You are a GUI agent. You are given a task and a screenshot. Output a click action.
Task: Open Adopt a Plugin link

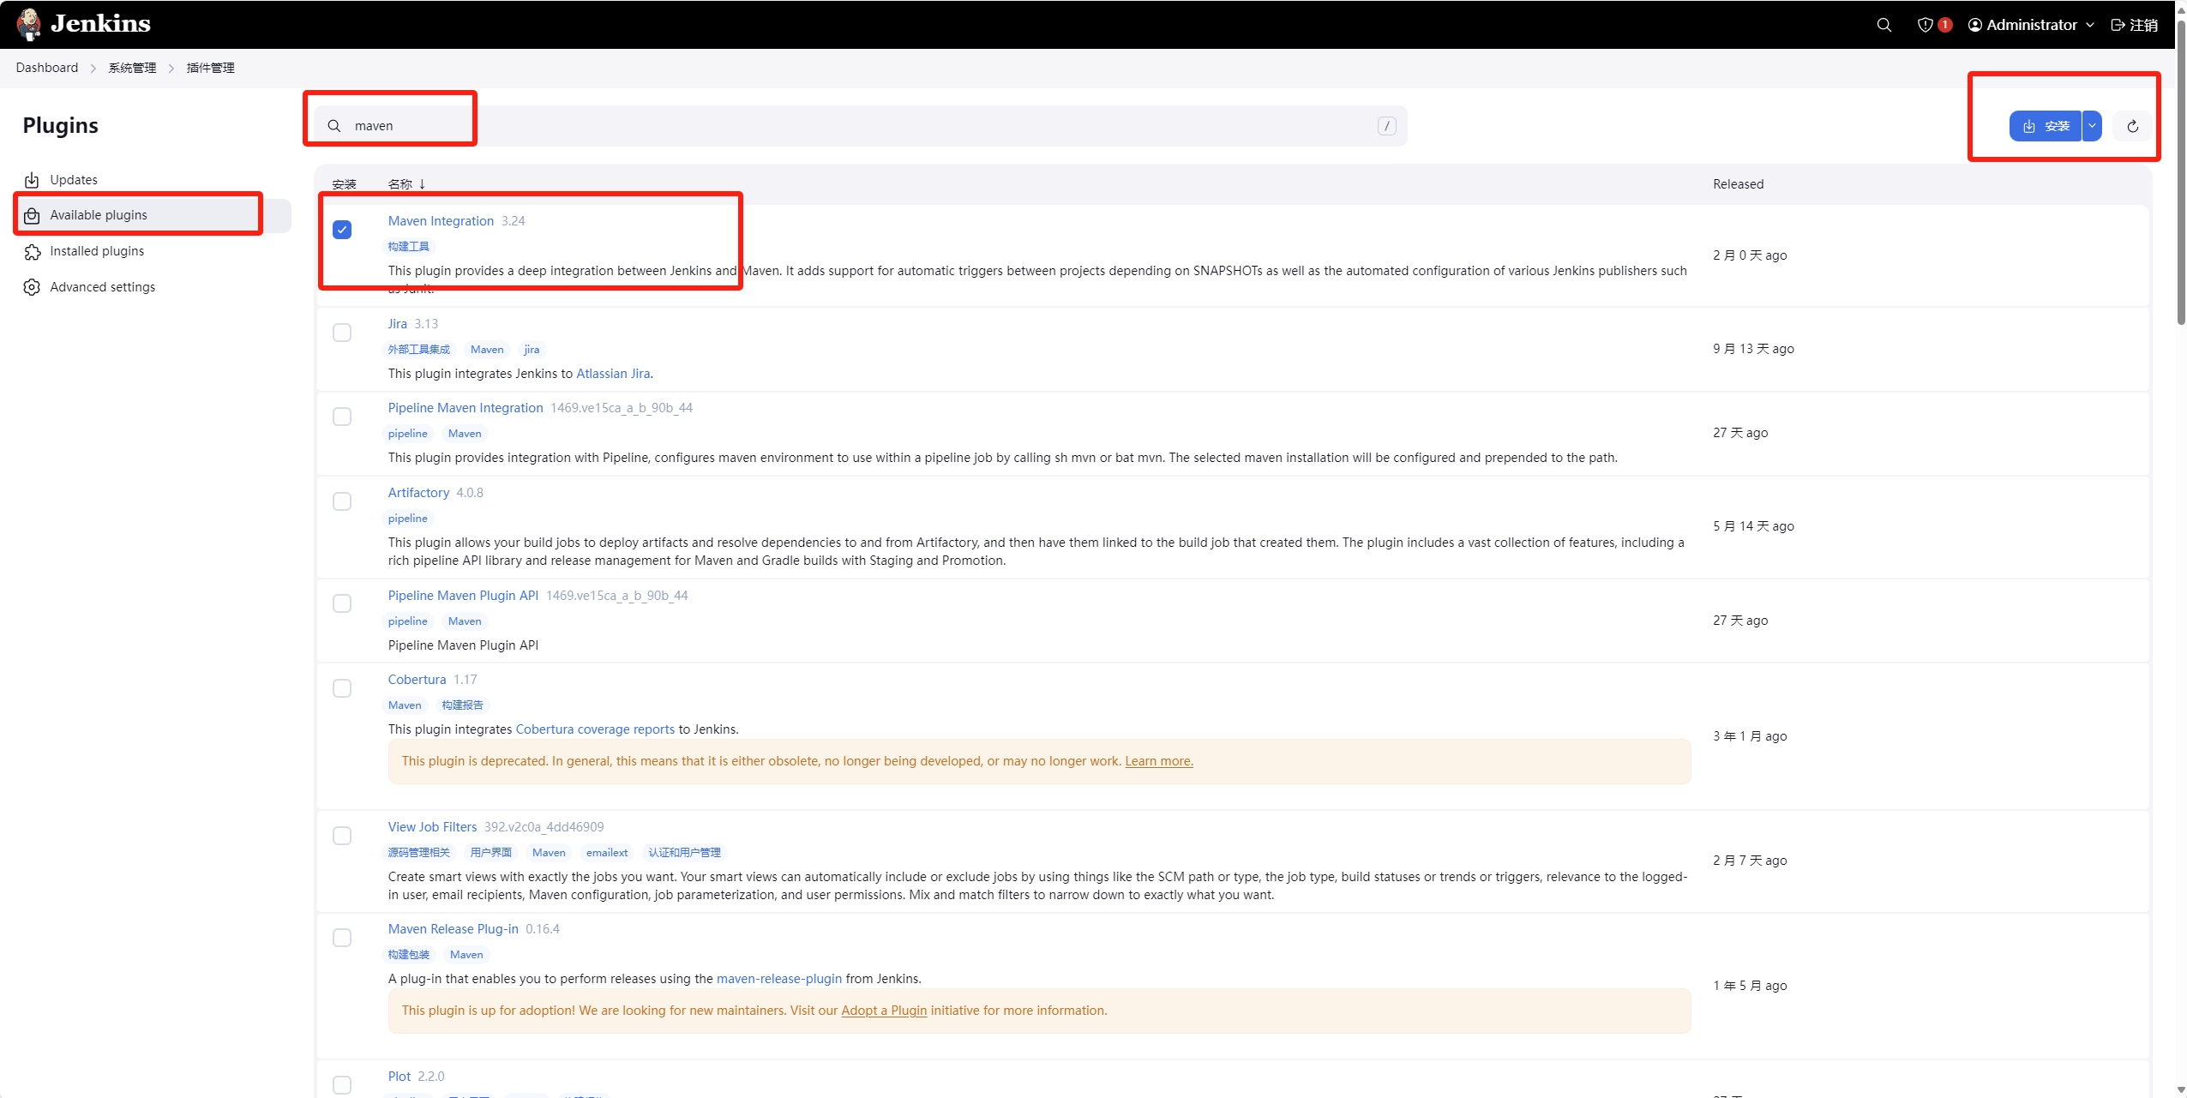coord(882,1010)
